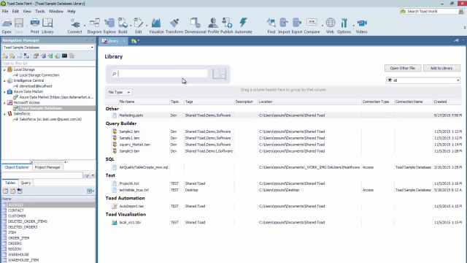Viewport: 467px width, 263px height.
Task: Open the Profile tool
Action: click(213, 26)
